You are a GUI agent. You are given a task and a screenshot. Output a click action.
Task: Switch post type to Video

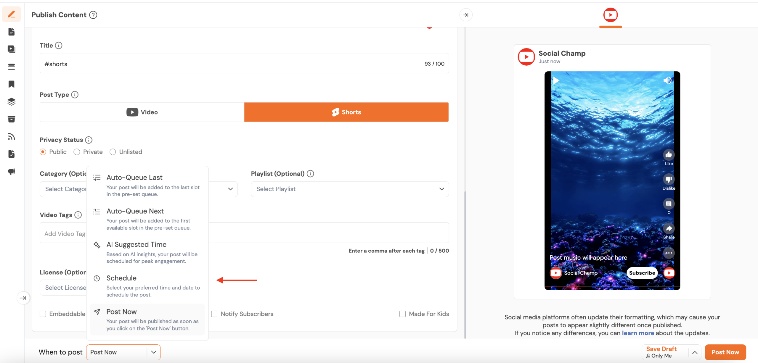click(142, 112)
